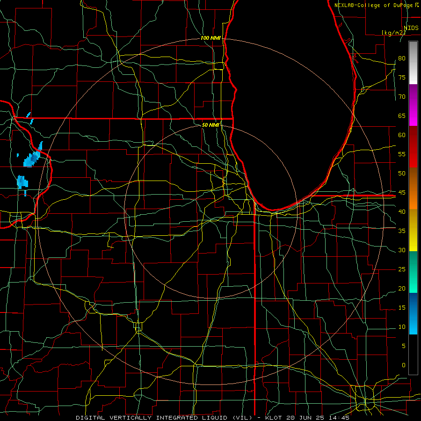Click the 45 value on the color scale
Viewport: 421px width, 421px height.
click(402, 193)
